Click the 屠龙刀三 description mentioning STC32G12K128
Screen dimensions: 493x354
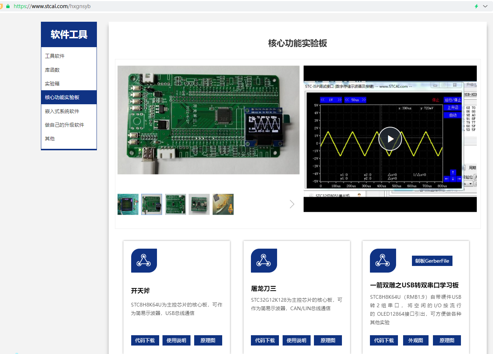[297, 304]
